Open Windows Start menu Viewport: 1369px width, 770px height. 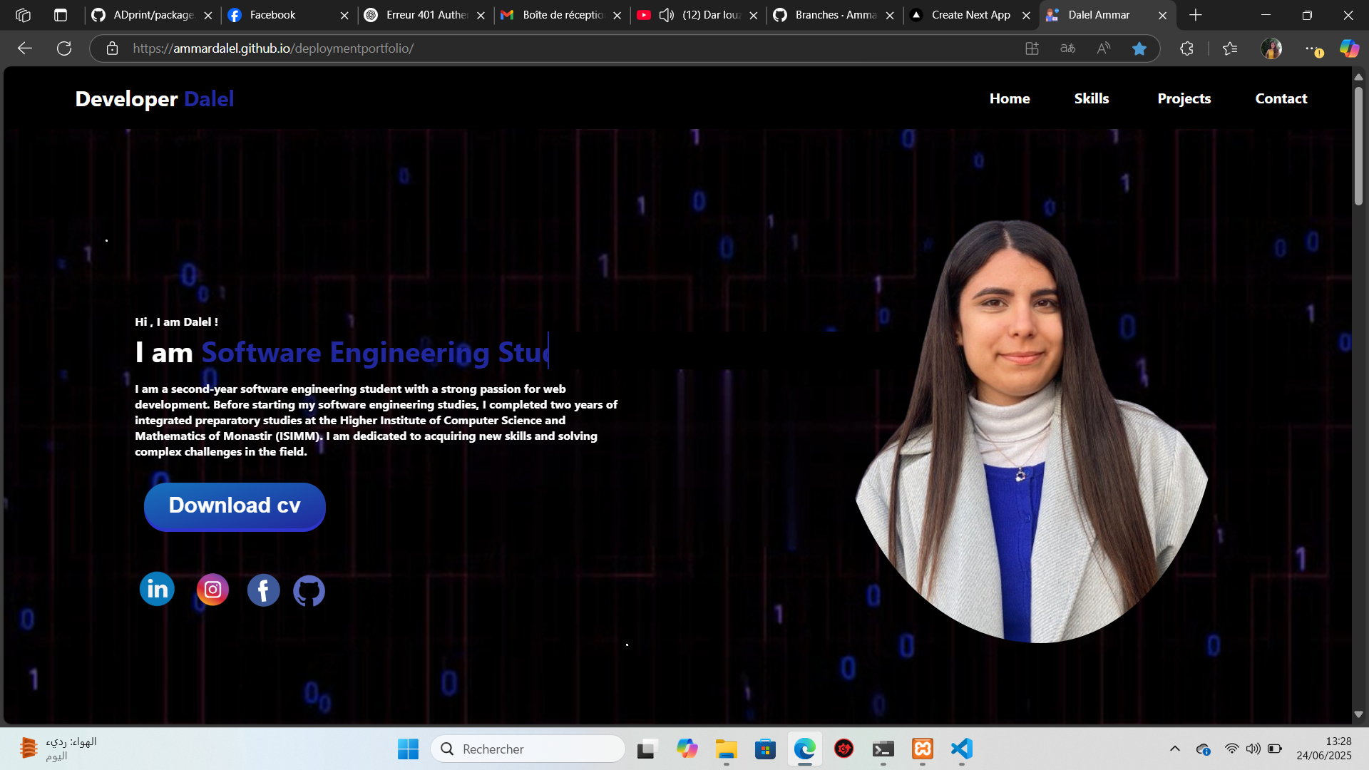pos(408,749)
